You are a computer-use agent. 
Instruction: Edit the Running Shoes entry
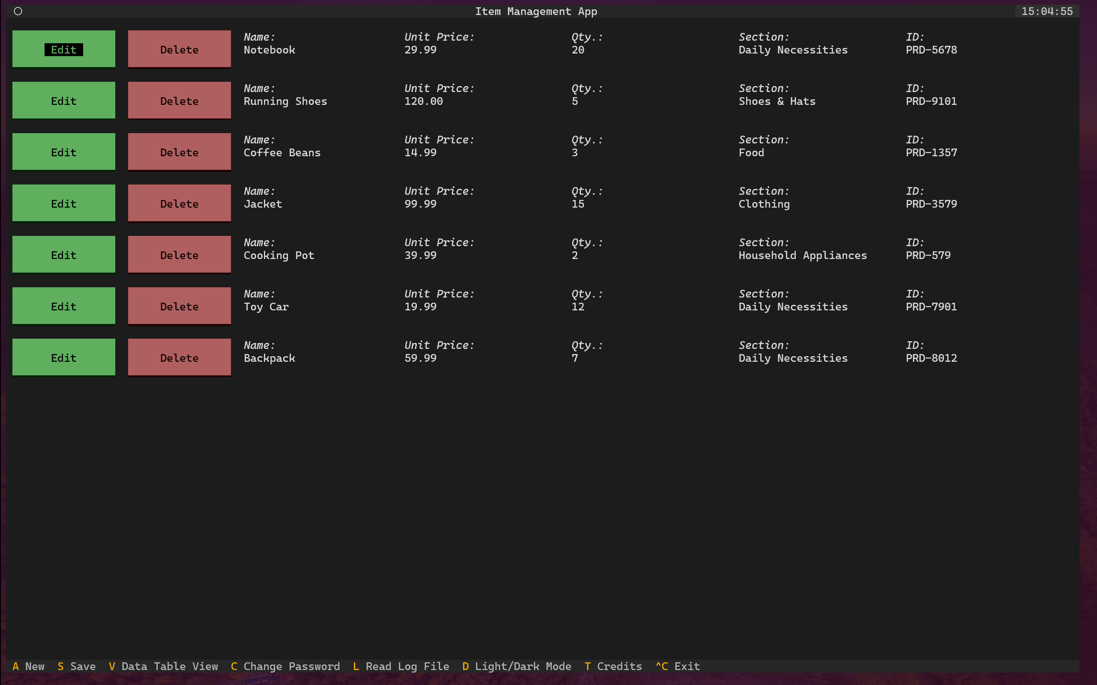tap(63, 101)
